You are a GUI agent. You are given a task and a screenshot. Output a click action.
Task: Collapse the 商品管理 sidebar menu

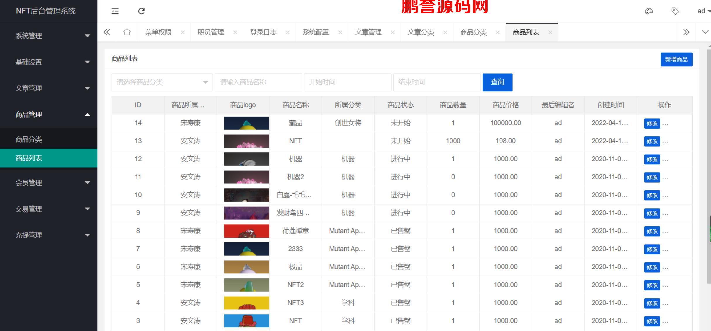coord(49,115)
